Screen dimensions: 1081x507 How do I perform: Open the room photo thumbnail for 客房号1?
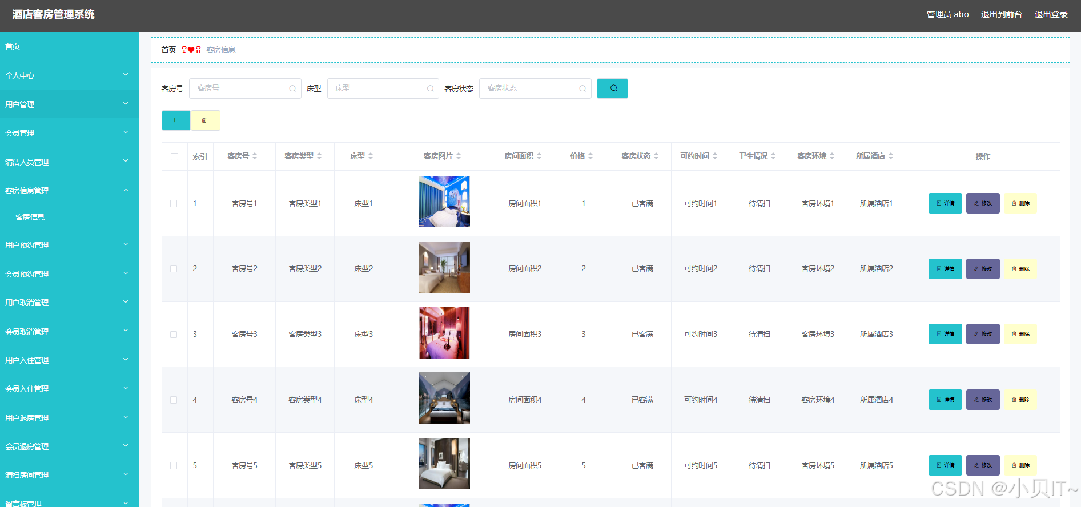[x=444, y=202]
